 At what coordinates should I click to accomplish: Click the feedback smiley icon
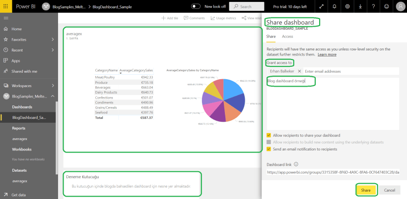click(386, 6)
